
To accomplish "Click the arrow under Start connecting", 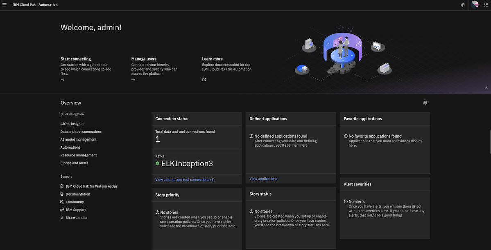I will 63,80.
